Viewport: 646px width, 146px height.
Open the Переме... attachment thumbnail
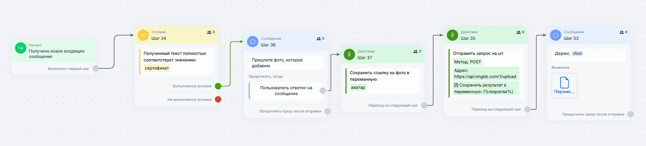pos(564,86)
